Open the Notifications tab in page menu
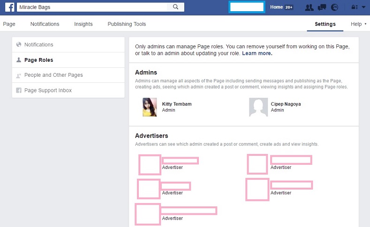This screenshot has height=227, width=370. click(45, 24)
